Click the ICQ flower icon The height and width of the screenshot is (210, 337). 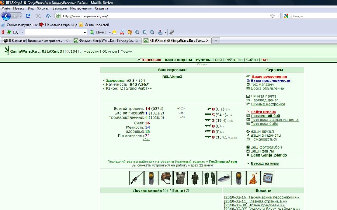[x=9, y=32]
